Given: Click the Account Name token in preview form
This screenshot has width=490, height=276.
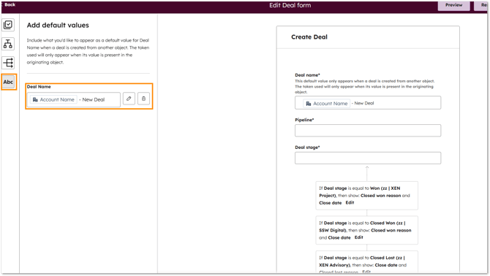Looking at the screenshot, I should [x=327, y=103].
